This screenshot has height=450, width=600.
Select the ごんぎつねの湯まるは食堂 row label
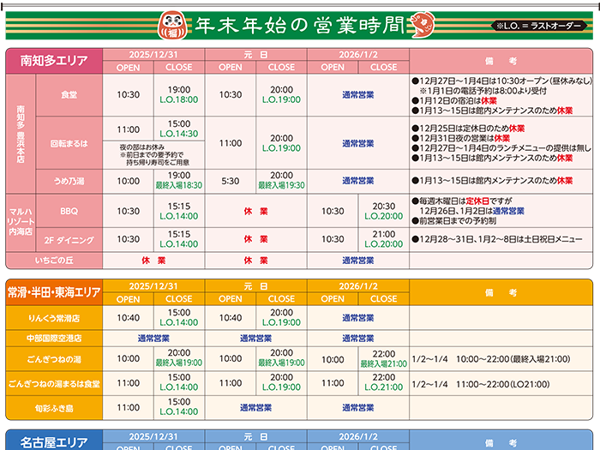[x=54, y=383]
